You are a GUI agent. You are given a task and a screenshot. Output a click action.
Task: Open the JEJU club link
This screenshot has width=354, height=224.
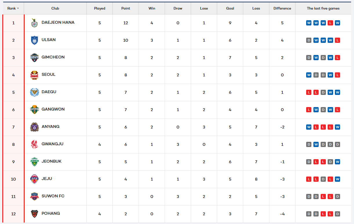[x=47, y=179]
